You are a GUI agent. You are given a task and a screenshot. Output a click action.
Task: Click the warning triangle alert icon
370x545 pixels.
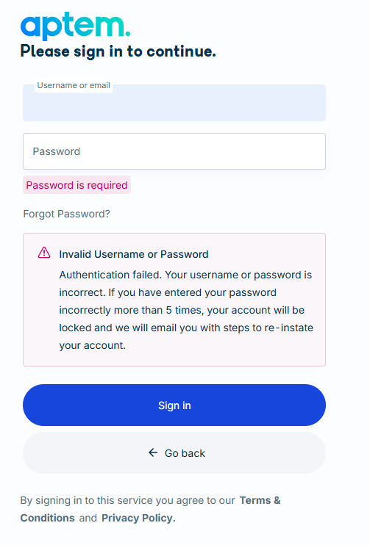(44, 253)
